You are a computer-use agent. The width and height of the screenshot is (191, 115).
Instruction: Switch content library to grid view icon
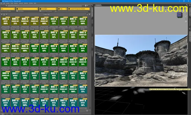(87, 14)
